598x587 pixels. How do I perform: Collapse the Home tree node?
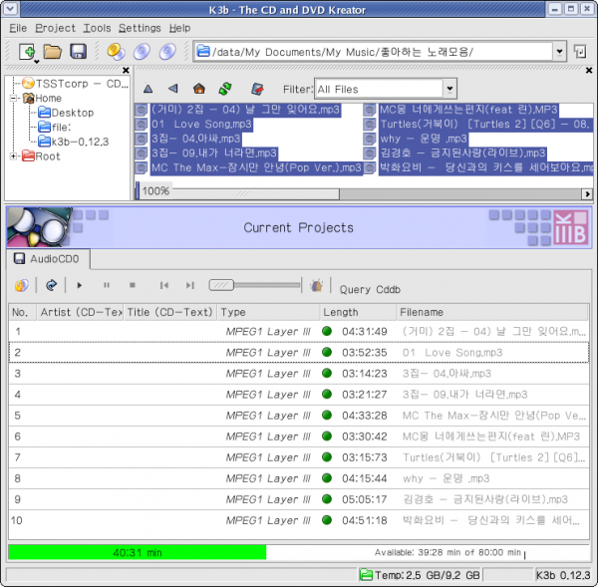coord(13,99)
